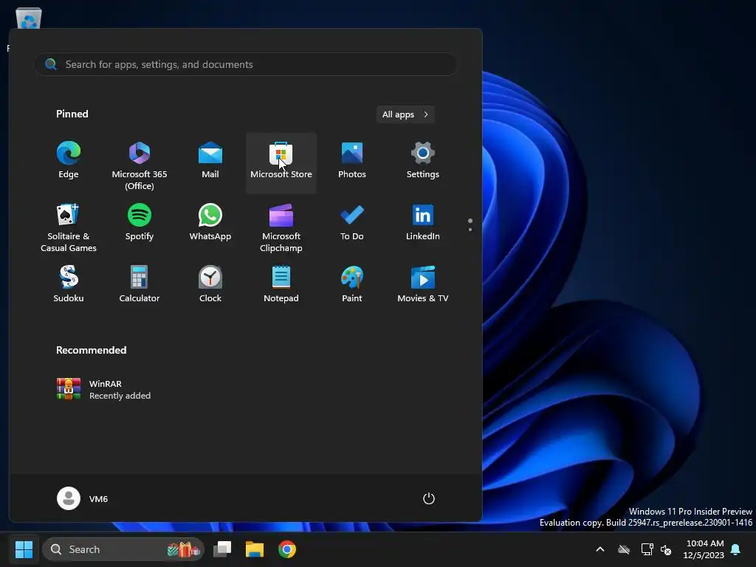Open the network status tray icon
This screenshot has width=756, height=567.
(x=647, y=549)
